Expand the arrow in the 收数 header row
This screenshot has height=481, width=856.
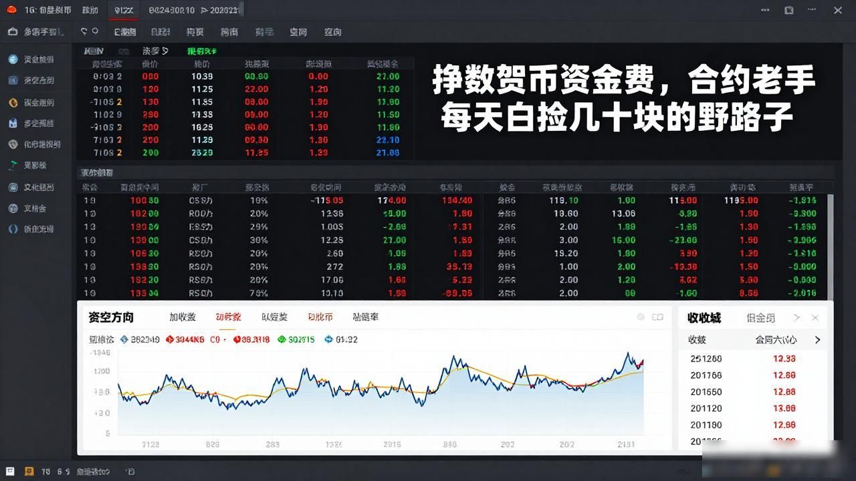[817, 340]
